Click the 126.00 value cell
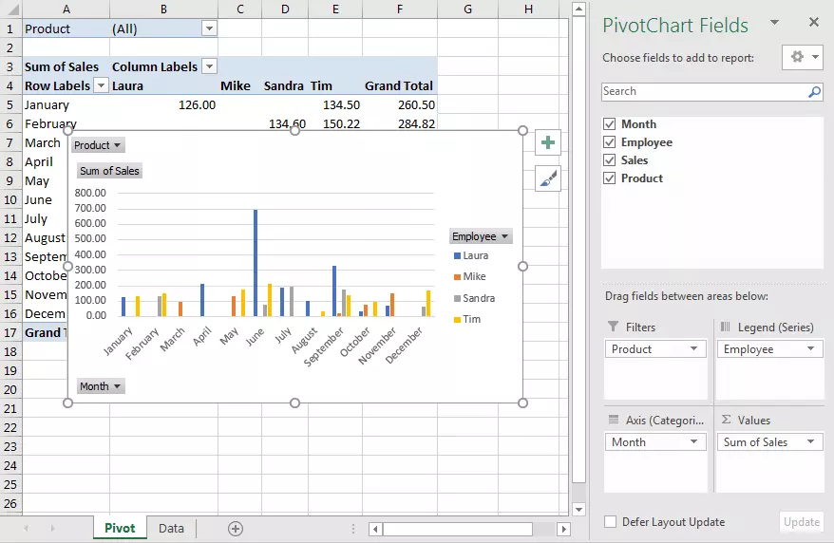Screen dimensions: 834x543 (x=163, y=104)
